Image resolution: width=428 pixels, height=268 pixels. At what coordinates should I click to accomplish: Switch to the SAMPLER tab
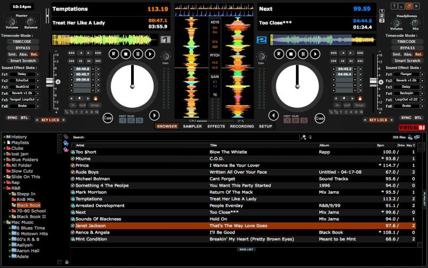tap(192, 126)
